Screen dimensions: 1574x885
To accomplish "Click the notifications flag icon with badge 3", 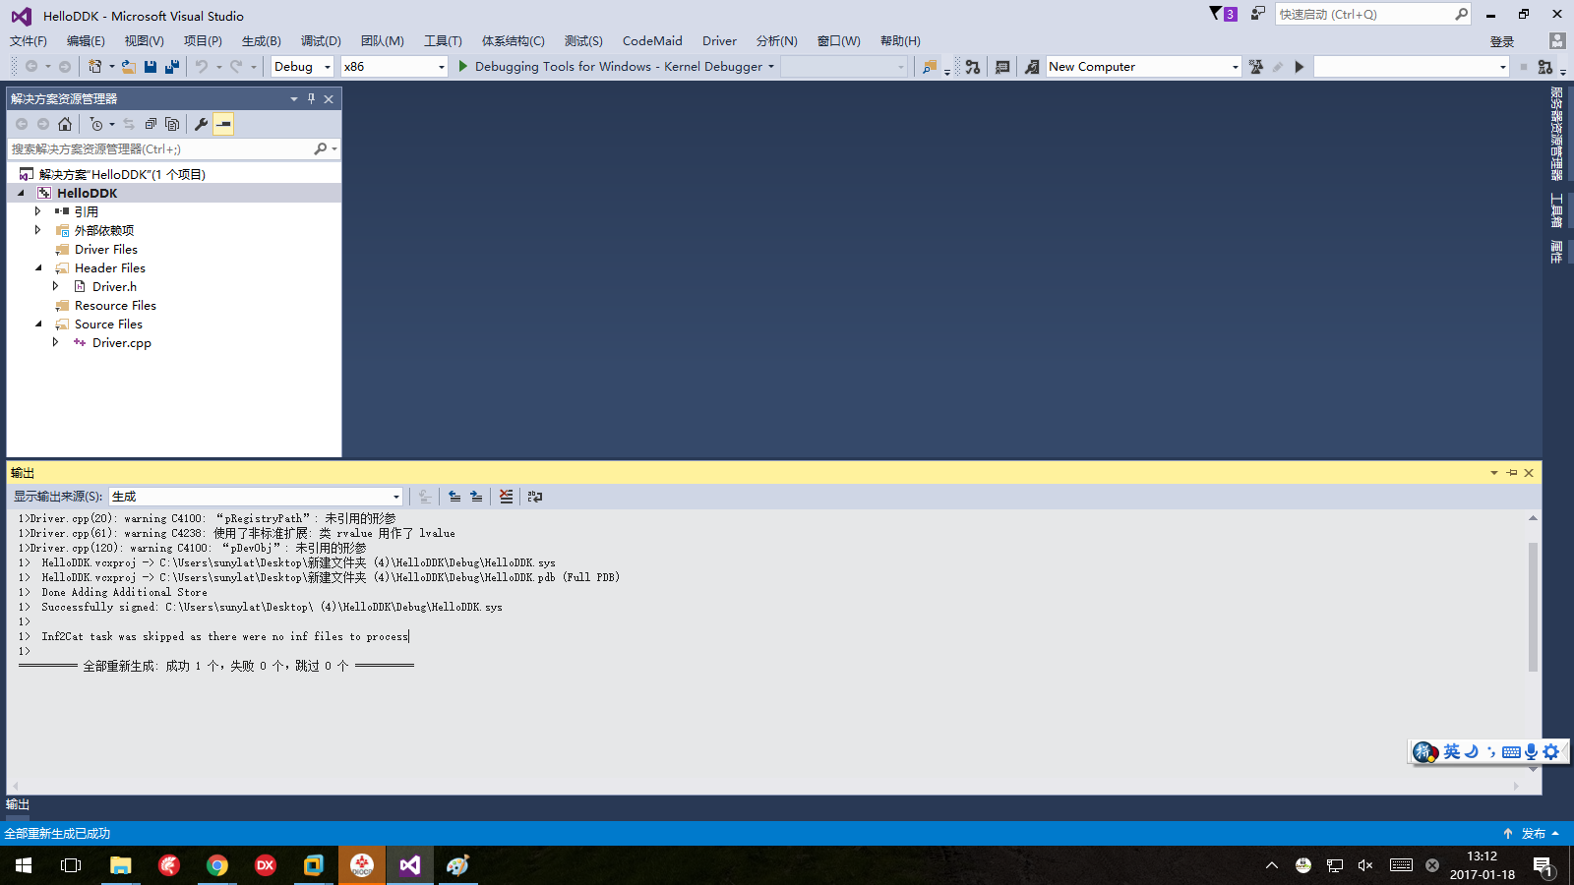I will [1223, 14].
